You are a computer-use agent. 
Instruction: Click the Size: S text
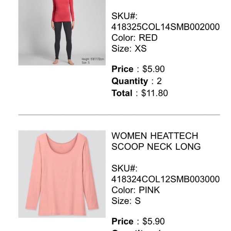pos(126,201)
